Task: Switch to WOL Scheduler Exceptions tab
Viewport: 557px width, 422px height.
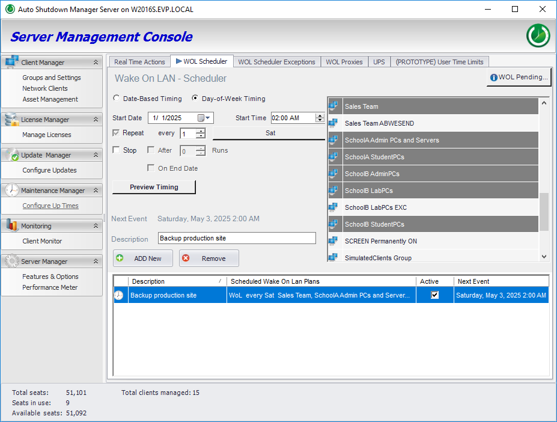Action: 276,62
